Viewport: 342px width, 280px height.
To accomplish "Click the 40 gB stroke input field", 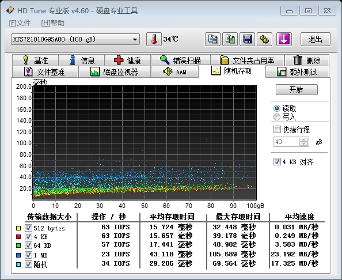I will click(287, 142).
